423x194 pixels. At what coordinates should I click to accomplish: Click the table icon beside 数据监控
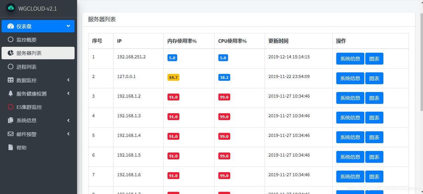click(10, 80)
